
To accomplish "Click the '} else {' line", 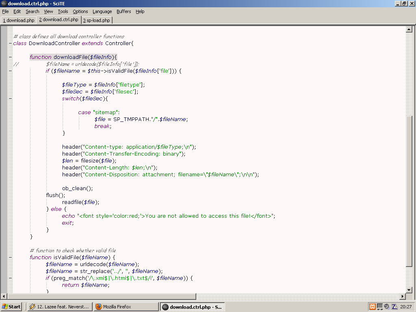I will (56, 209).
